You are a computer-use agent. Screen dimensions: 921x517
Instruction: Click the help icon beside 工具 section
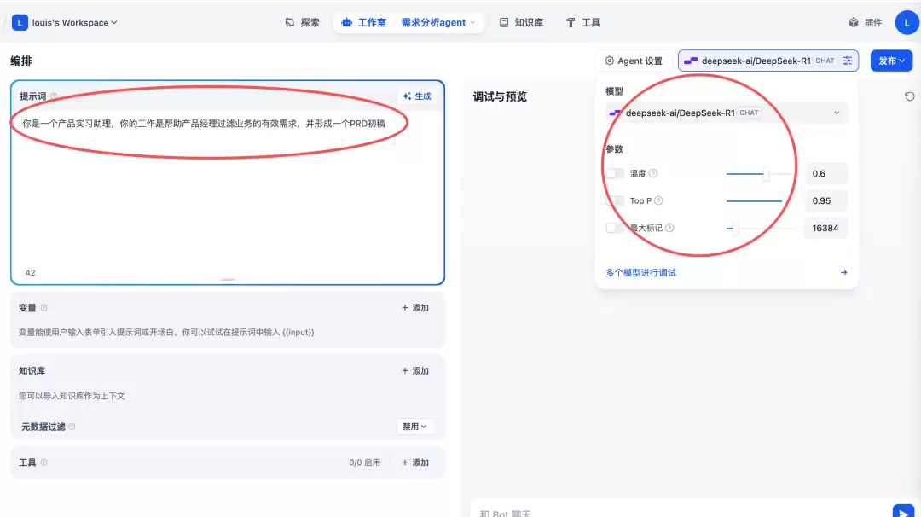tap(44, 462)
